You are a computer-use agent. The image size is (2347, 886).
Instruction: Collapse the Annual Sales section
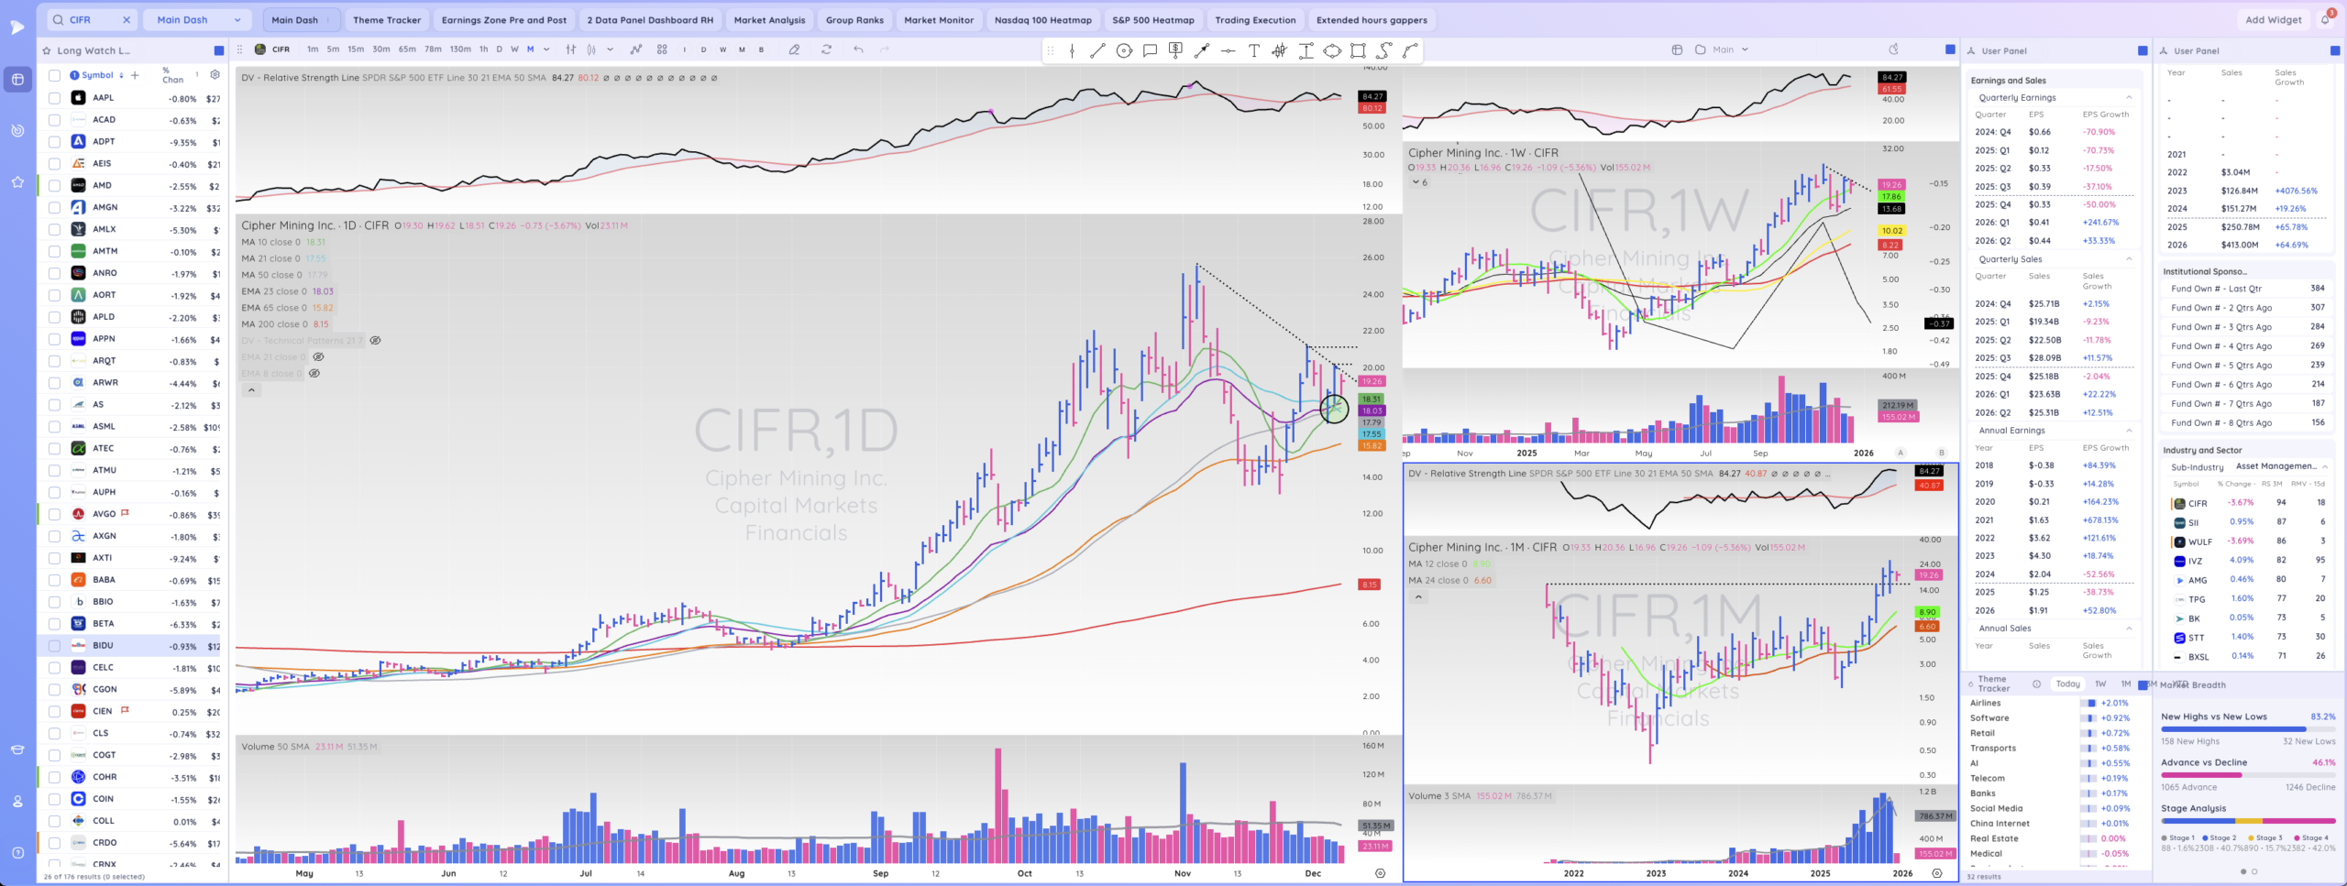pos(2129,628)
